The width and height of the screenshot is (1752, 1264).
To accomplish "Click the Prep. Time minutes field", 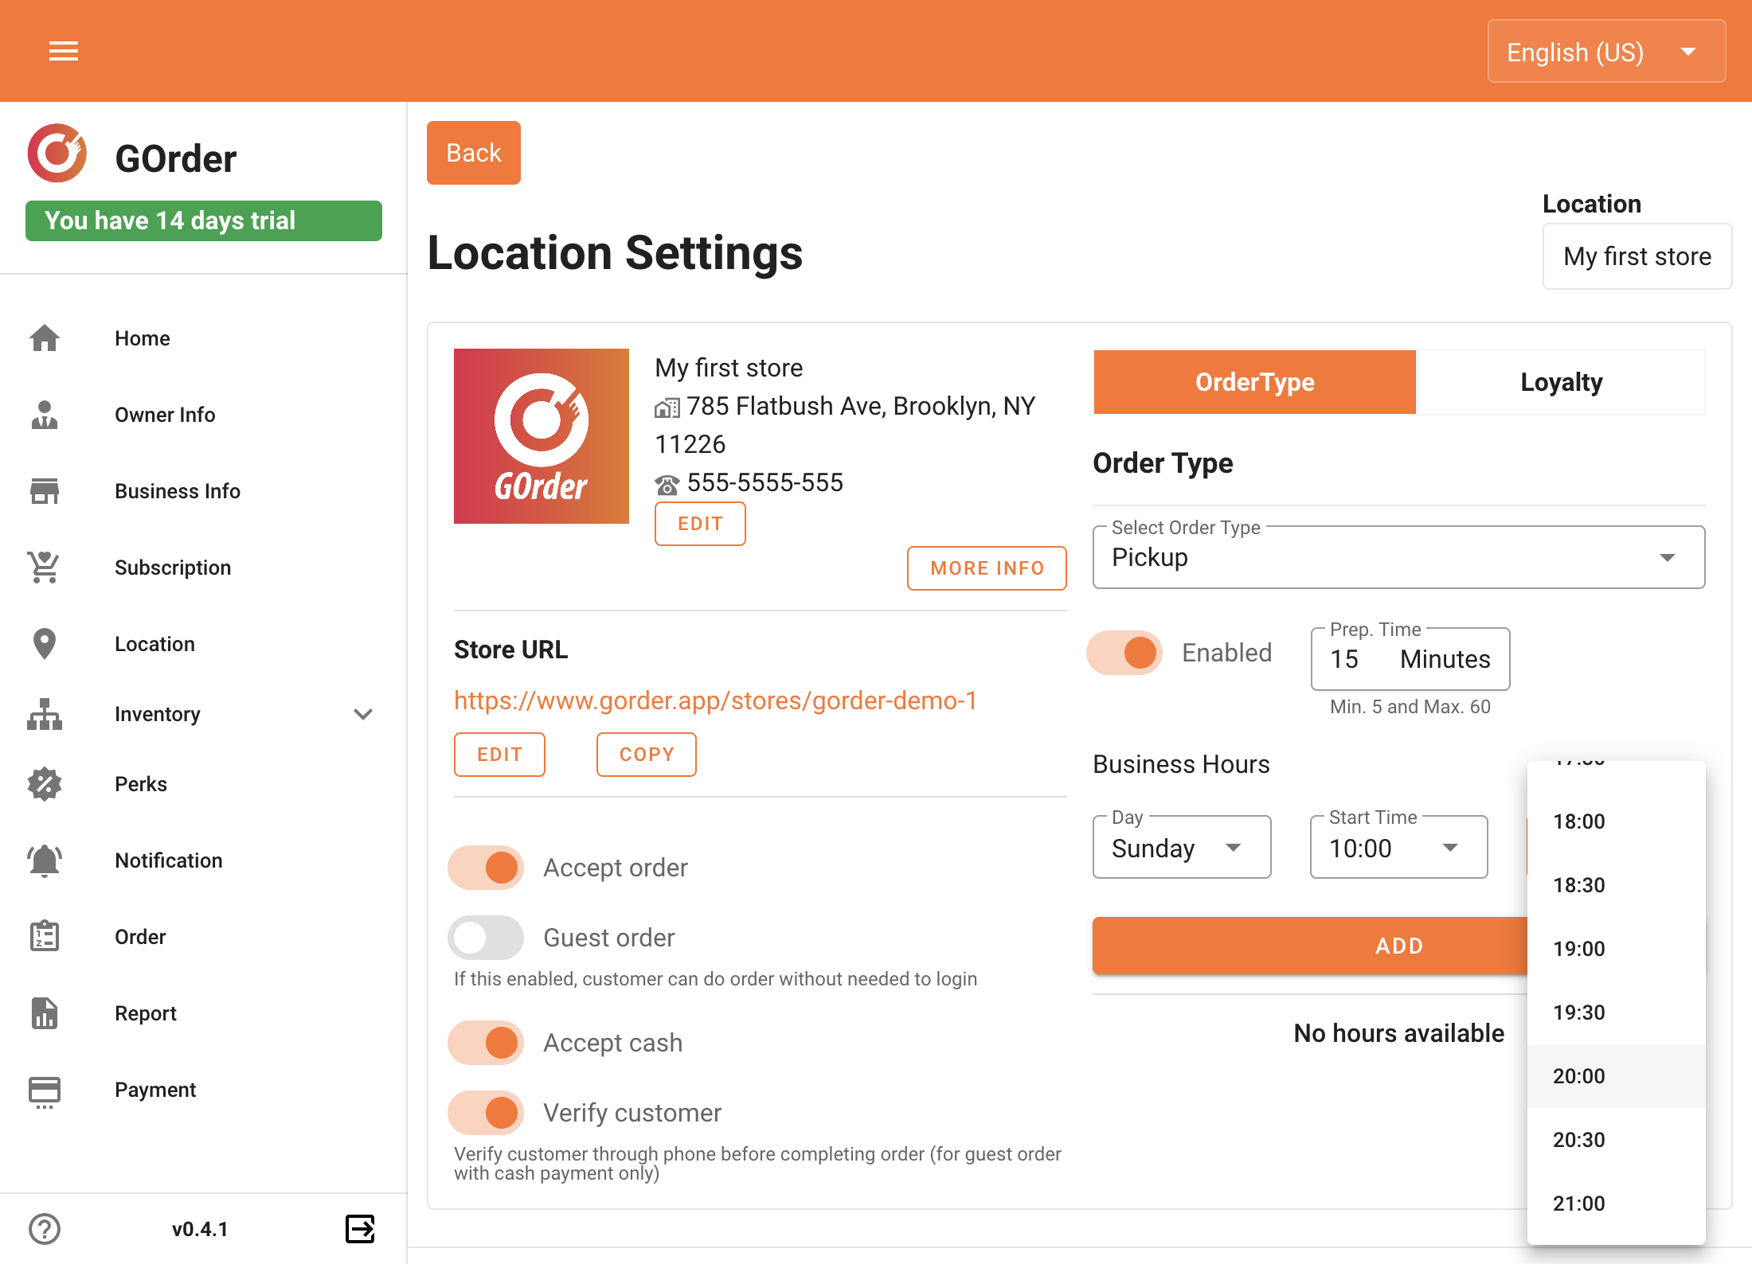I will (x=1410, y=659).
